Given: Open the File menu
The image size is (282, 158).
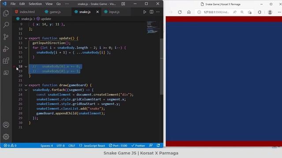Looking at the screenshot, I should (13, 4).
